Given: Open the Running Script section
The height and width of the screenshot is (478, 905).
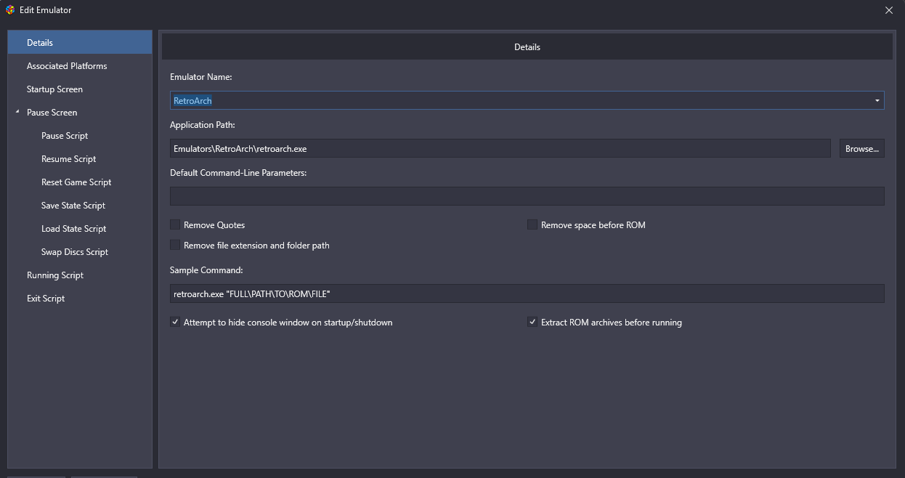Looking at the screenshot, I should [80, 275].
